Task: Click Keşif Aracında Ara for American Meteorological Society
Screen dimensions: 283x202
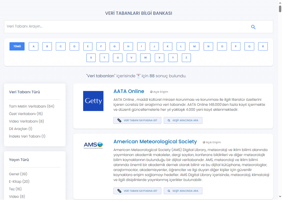Action: coord(183,191)
